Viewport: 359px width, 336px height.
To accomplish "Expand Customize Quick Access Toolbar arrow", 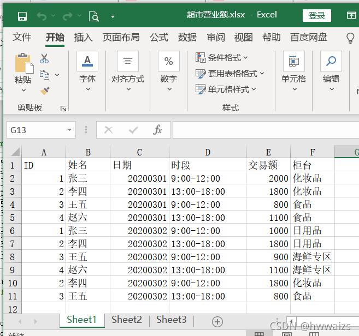I will pyautogui.click(x=113, y=16).
